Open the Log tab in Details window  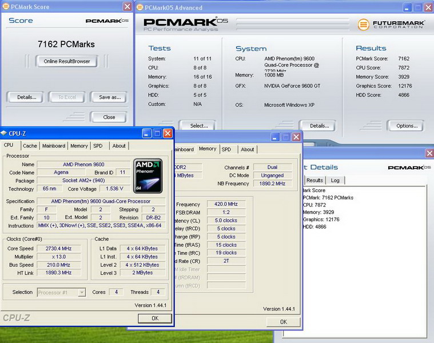tap(335, 180)
